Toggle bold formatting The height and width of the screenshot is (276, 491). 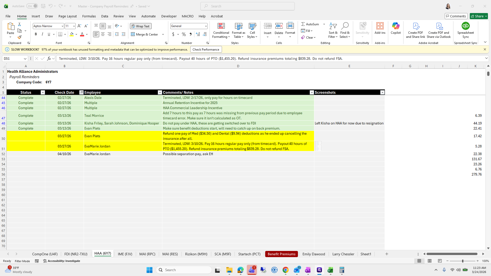pyautogui.click(x=36, y=34)
